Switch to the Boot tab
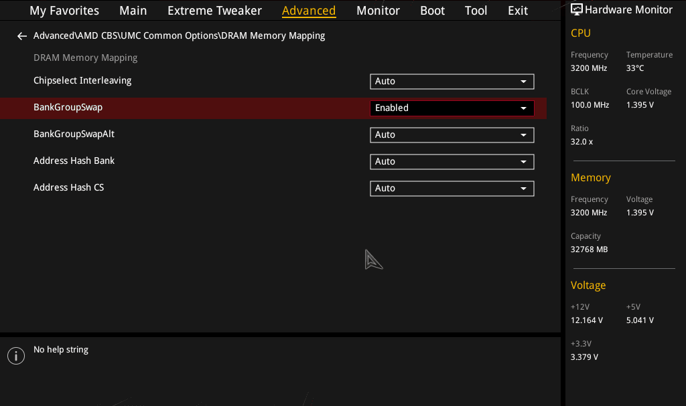686x406 pixels. click(x=432, y=11)
